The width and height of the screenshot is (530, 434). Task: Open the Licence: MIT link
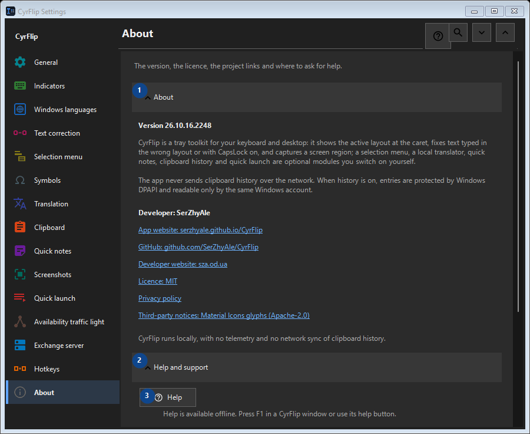point(158,281)
